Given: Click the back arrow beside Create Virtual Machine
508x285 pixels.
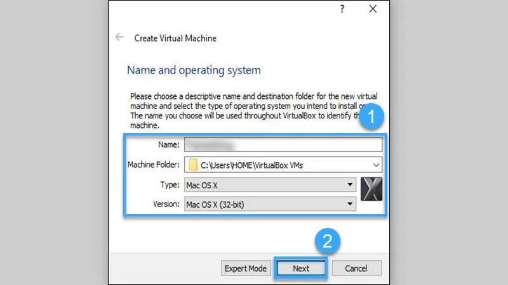Looking at the screenshot, I should 119,37.
